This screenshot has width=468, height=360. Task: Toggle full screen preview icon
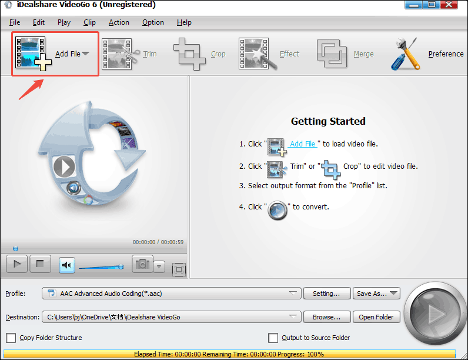[x=179, y=270]
